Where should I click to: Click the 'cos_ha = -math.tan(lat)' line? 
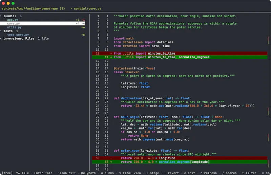pyautogui.click(x=156, y=128)
